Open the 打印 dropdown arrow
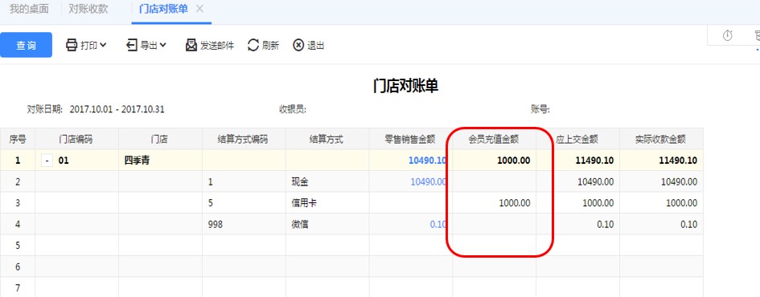The height and width of the screenshot is (297, 760). tap(103, 45)
